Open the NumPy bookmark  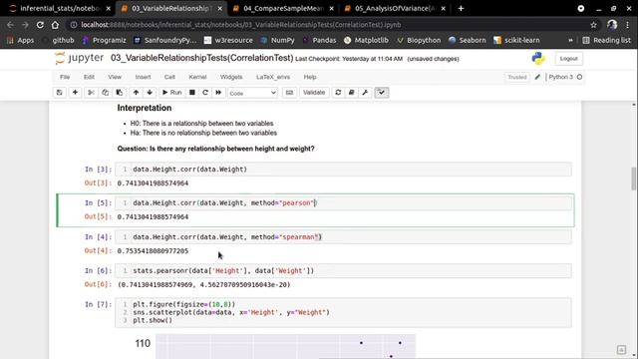click(278, 40)
